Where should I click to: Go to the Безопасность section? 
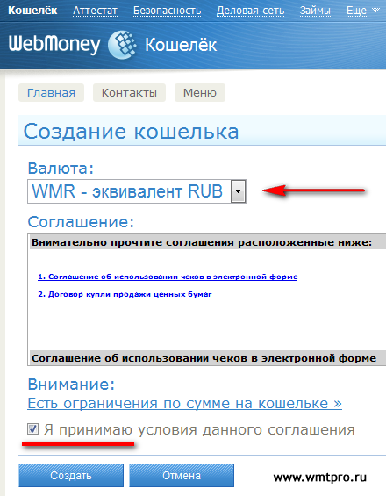coord(168,11)
